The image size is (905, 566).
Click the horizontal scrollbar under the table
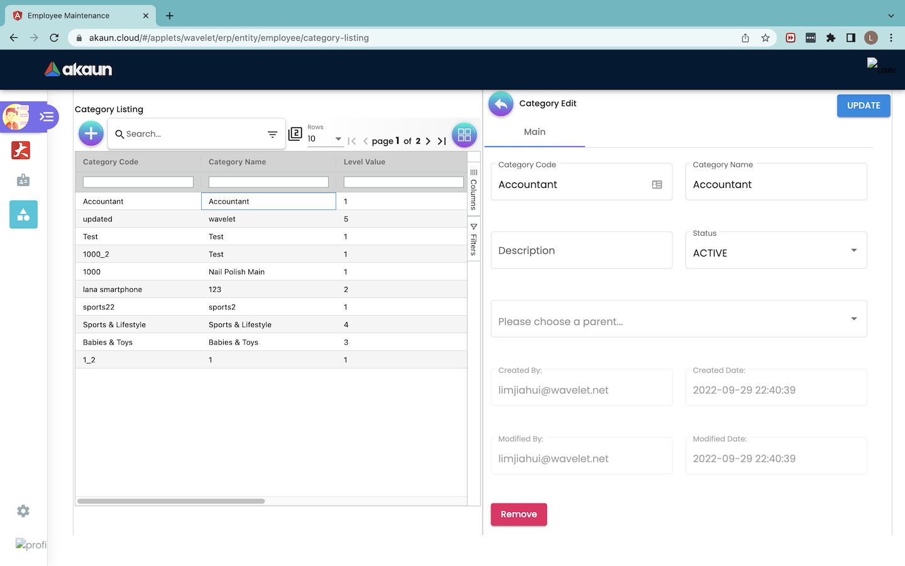tap(171, 501)
